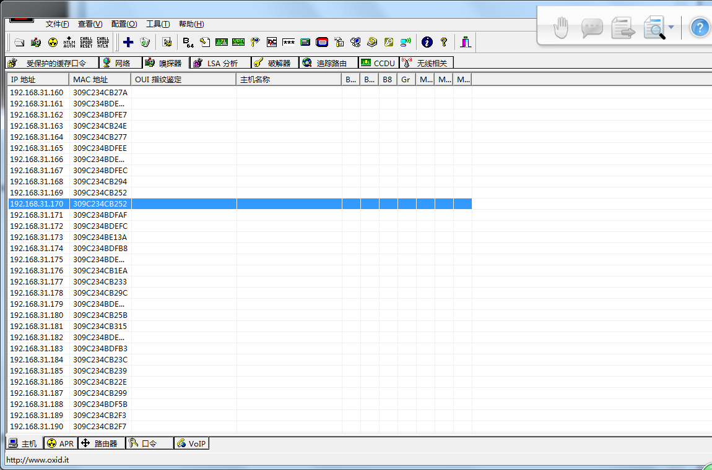The image size is (712, 470).
Task: Sort by the MAC 地址 column header
Action: [100, 79]
